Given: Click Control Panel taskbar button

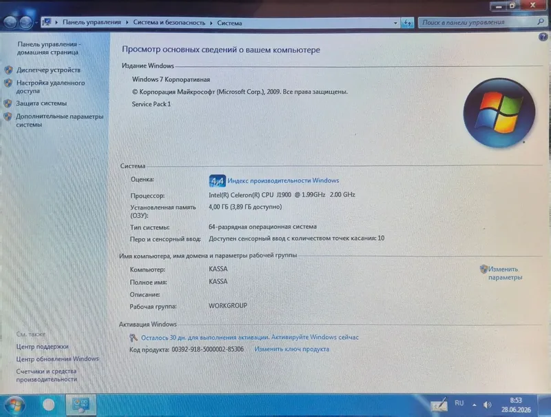Looking at the screenshot, I should [x=81, y=405].
